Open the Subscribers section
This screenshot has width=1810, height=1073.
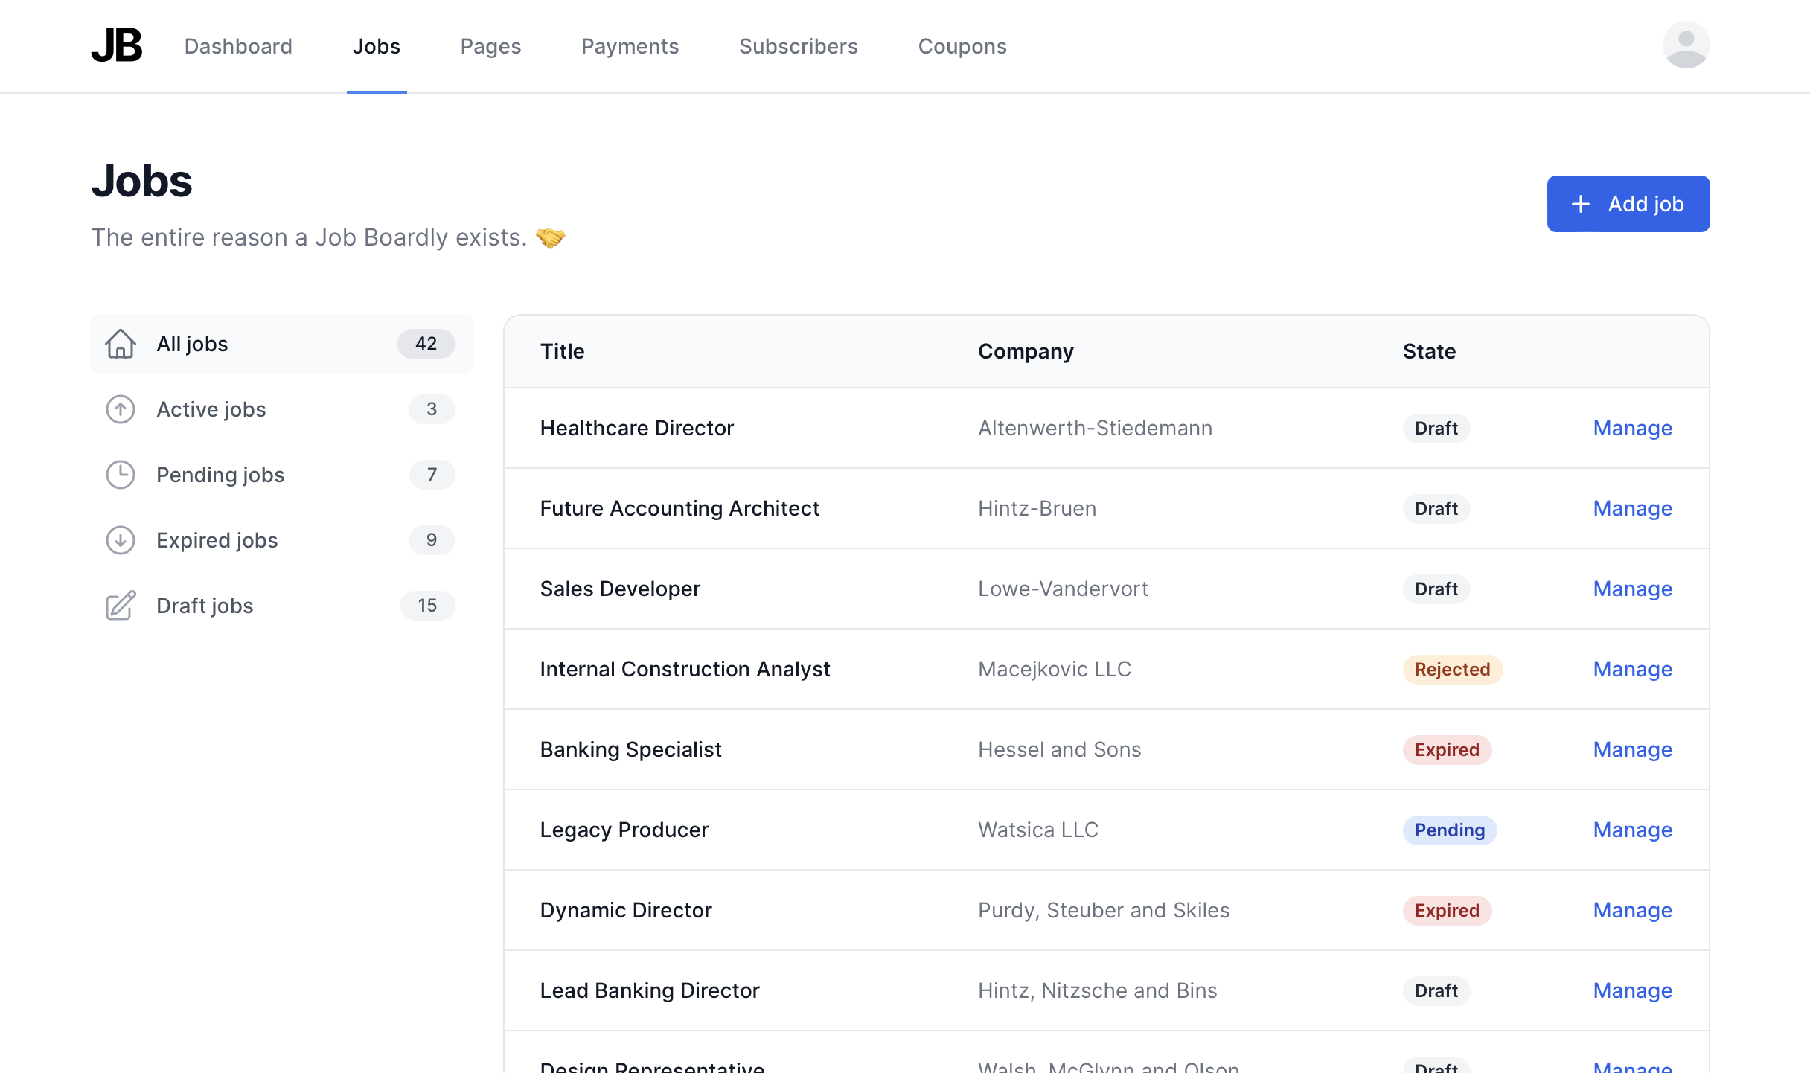click(x=799, y=45)
